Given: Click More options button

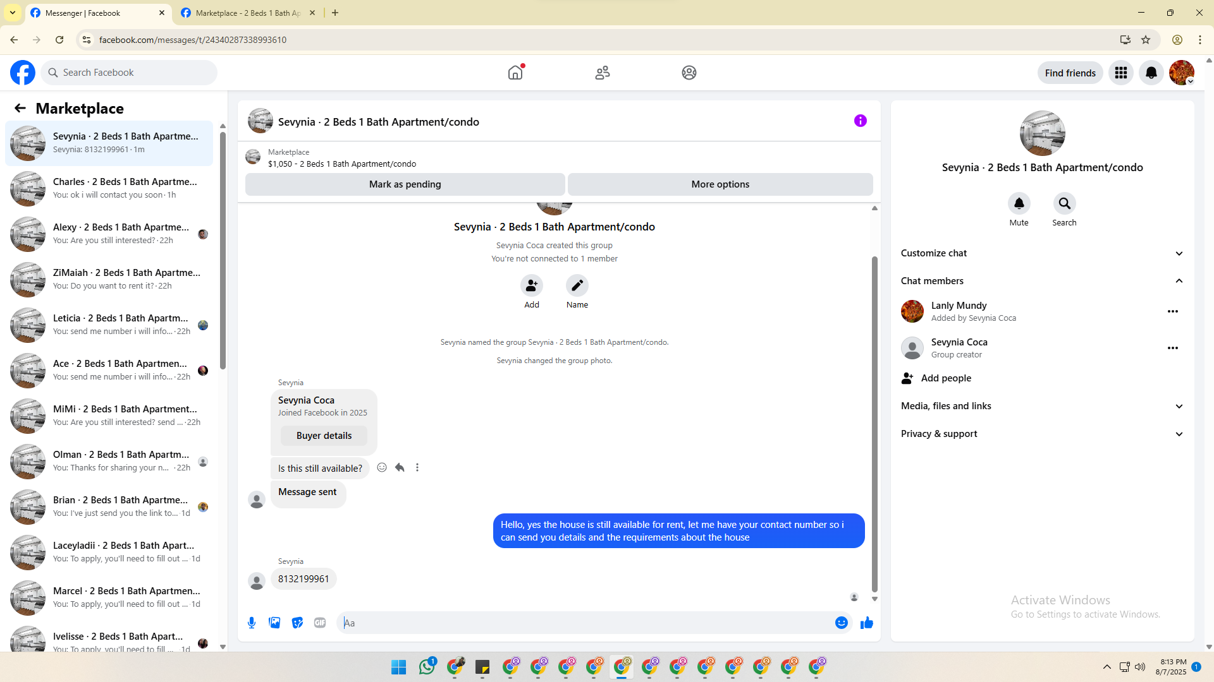Looking at the screenshot, I should pos(720,184).
